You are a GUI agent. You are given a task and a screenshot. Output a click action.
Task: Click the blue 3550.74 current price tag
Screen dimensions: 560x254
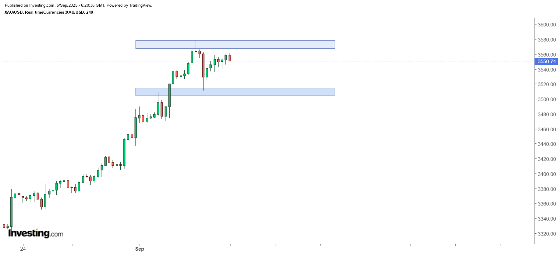547,62
